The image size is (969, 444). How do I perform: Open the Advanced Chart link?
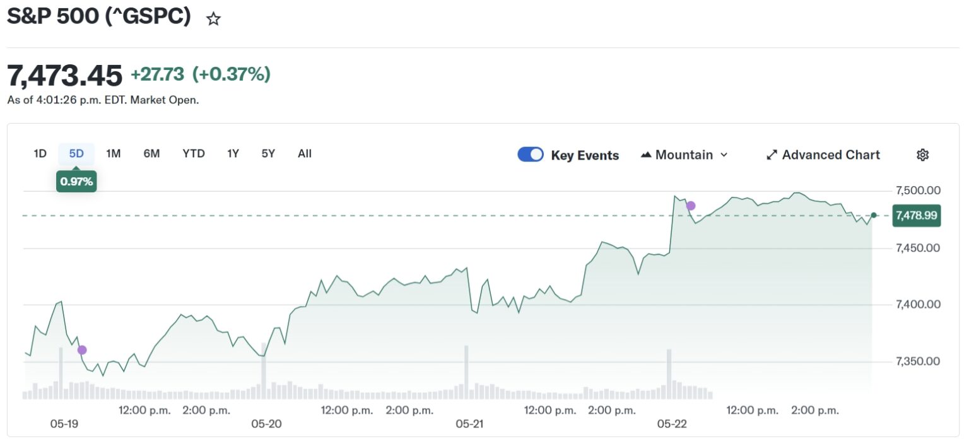[823, 155]
